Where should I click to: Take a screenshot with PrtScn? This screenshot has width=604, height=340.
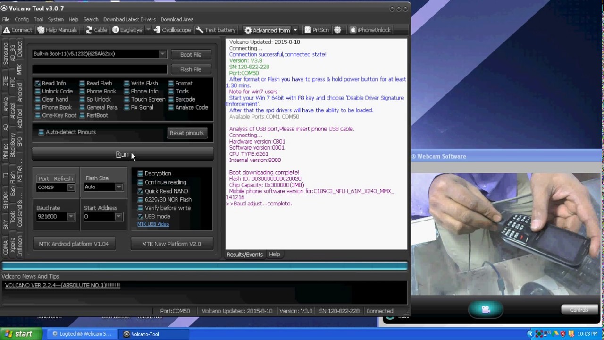pyautogui.click(x=316, y=30)
